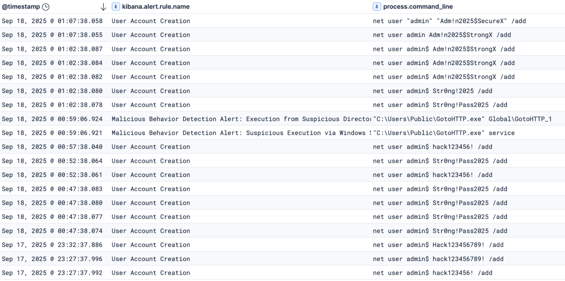Open the @timestamp column header

[21, 7]
